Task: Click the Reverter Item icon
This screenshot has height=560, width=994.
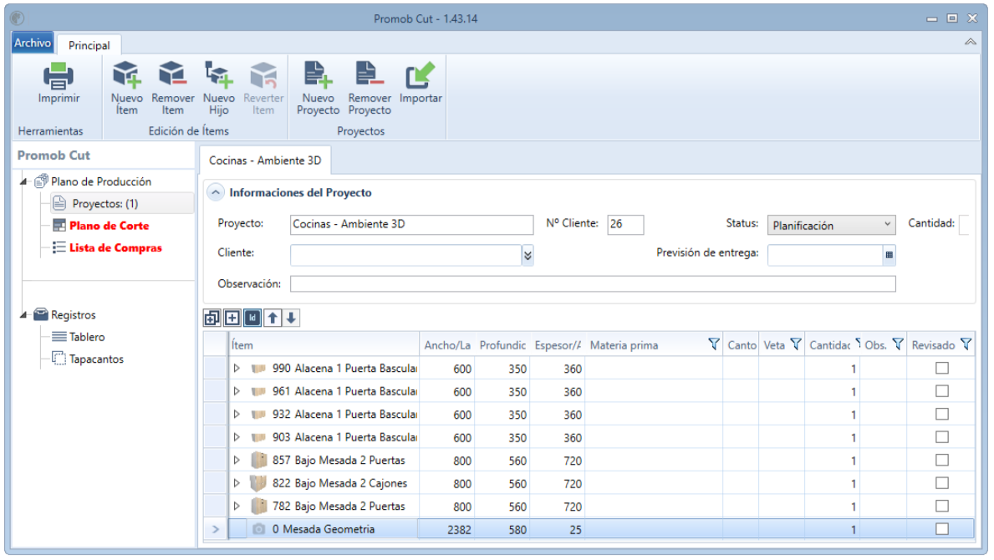Action: pyautogui.click(x=263, y=75)
